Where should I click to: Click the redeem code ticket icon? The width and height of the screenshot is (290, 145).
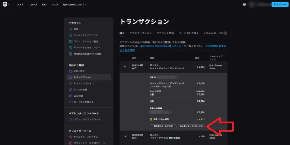point(70,102)
